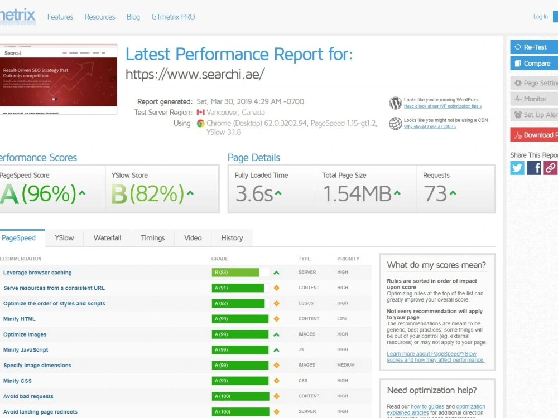This screenshot has width=558, height=418.
Task: Open the WP optimization tips link
Action: coord(442,106)
